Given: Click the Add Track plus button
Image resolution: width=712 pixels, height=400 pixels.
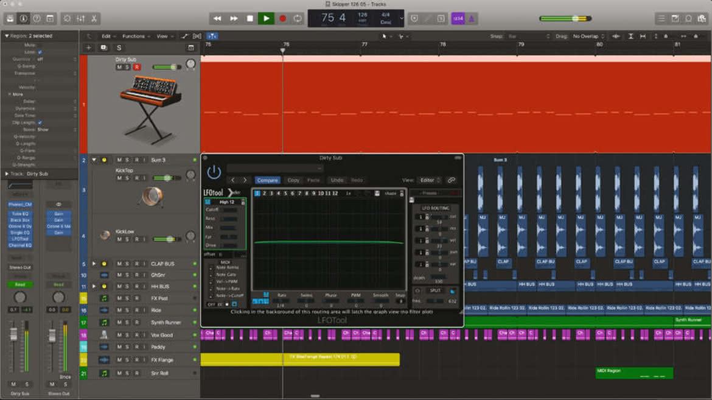Looking at the screenshot, I should 89,47.
